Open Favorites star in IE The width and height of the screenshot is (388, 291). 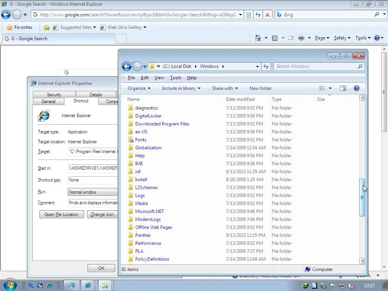click(x=20, y=27)
